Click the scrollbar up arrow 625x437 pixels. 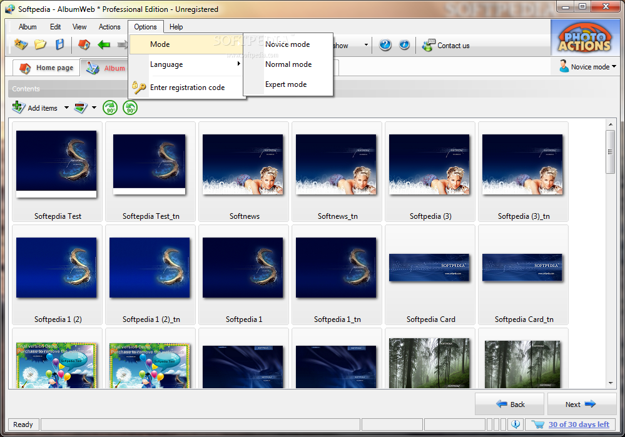coord(611,124)
